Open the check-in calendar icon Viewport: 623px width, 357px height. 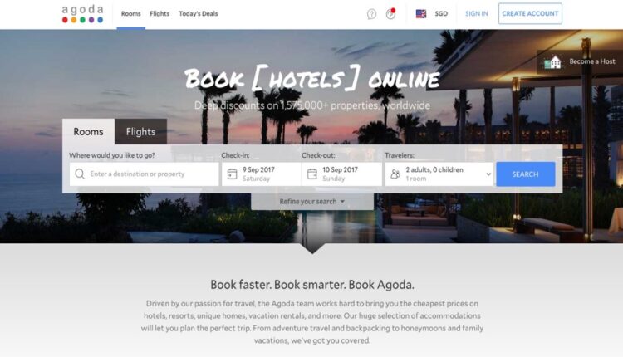pos(232,174)
